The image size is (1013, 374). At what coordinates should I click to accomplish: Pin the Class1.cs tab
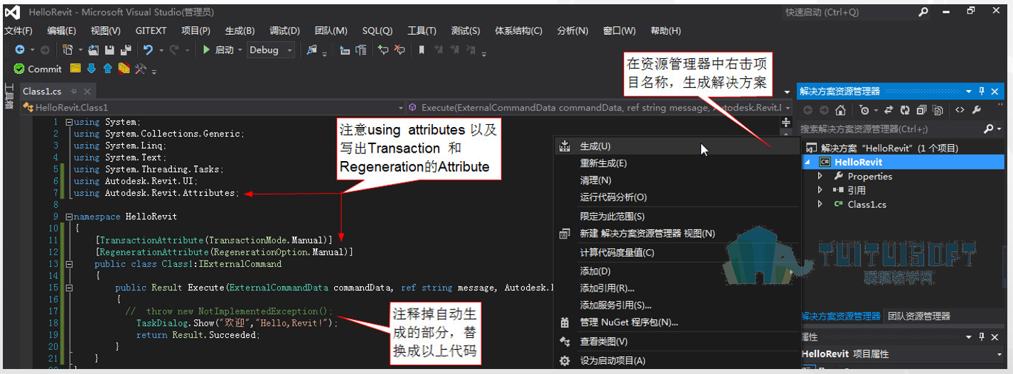coord(73,92)
